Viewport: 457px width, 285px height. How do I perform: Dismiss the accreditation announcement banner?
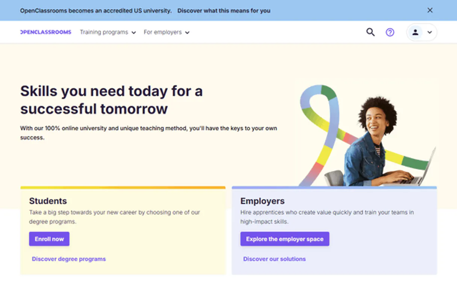tap(430, 10)
